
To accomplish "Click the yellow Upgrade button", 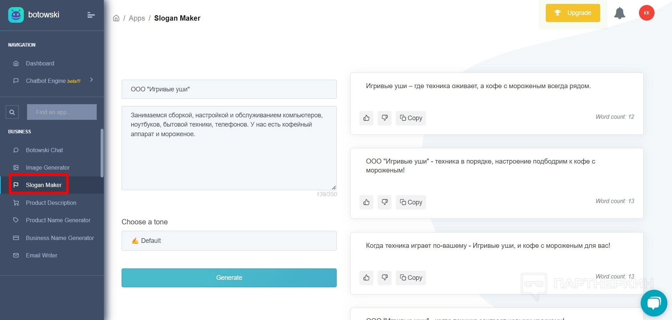I will (573, 13).
